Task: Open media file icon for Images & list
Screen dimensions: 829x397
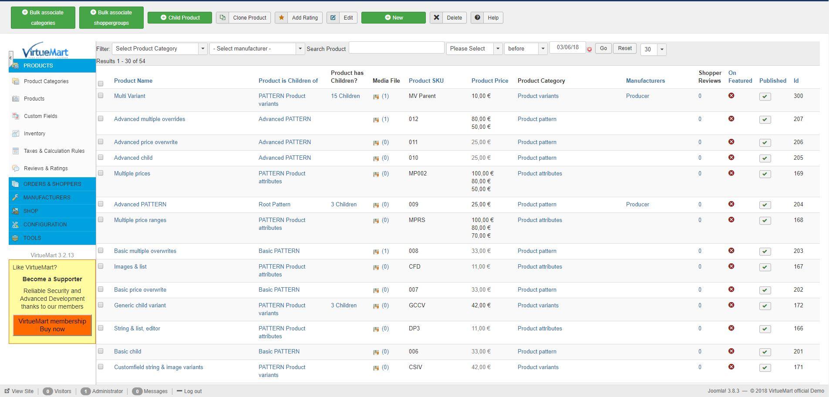Action: click(x=376, y=267)
